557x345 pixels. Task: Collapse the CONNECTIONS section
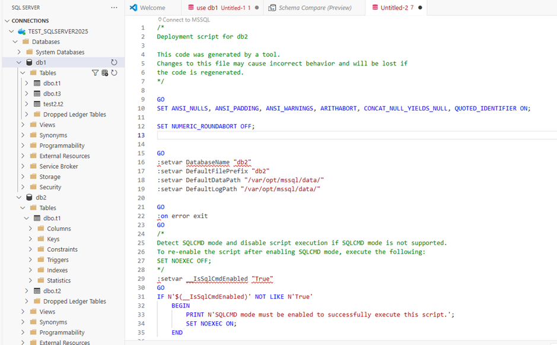[7, 21]
